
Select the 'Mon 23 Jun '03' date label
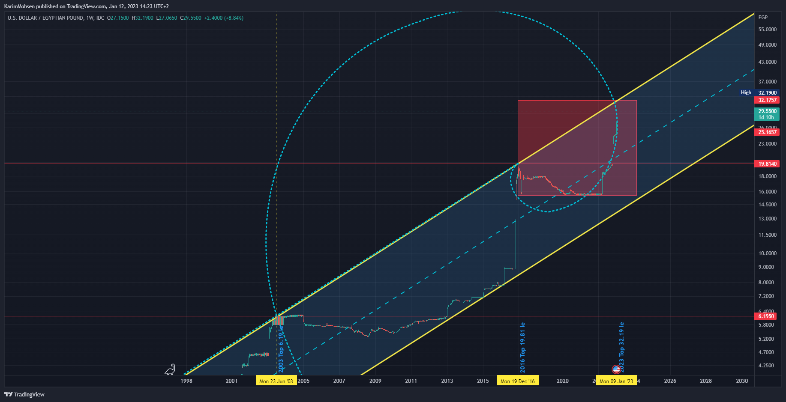click(x=276, y=381)
